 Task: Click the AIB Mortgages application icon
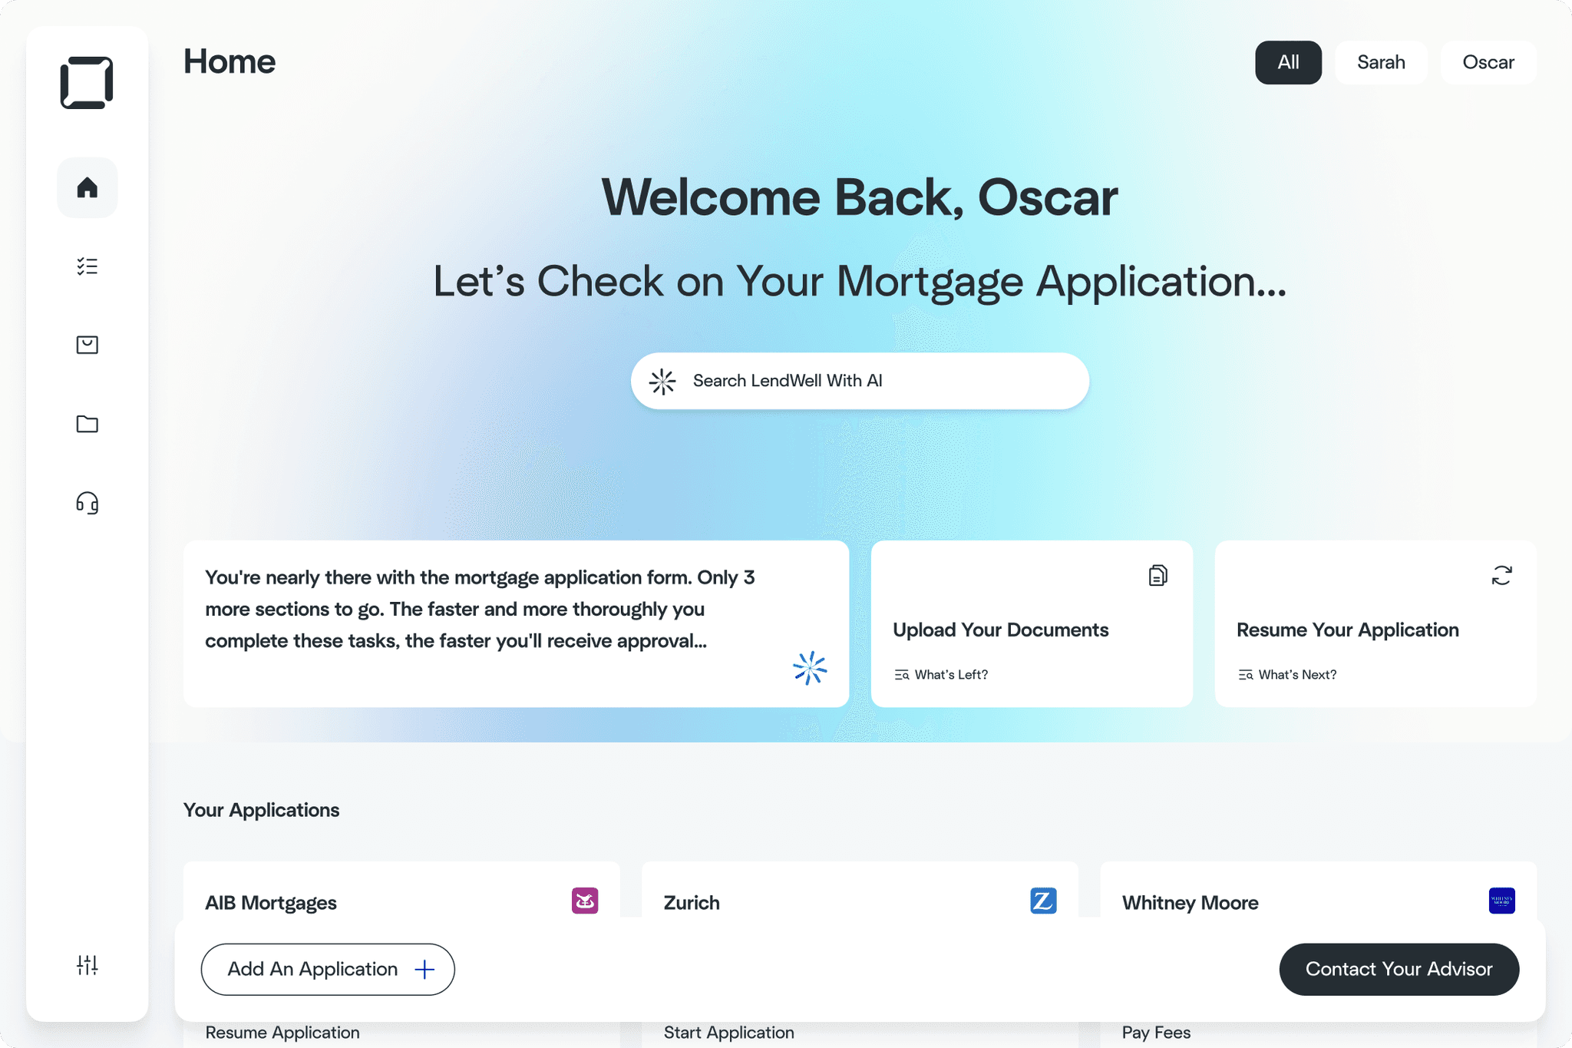click(x=584, y=901)
